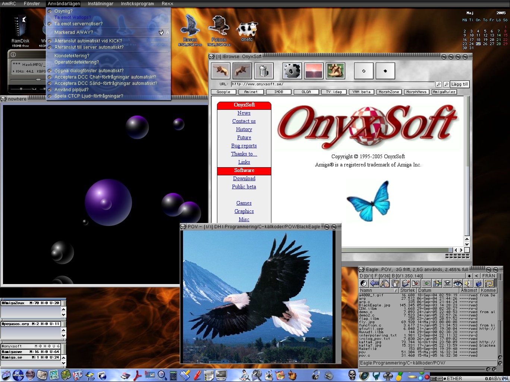Image resolution: width=510 pixels, height=382 pixels.
Task: Open the terminal shell icon in the dock
Action: 221,375
